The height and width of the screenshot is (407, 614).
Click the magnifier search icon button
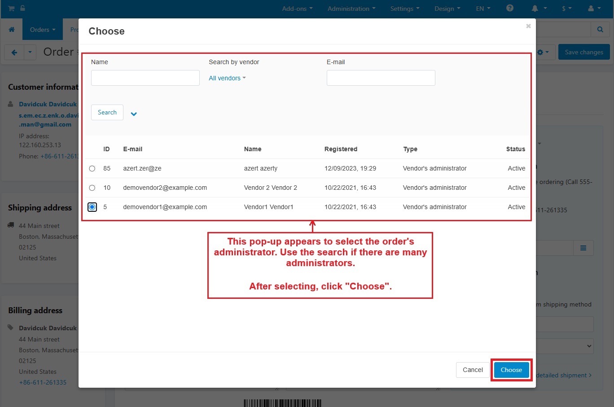[x=600, y=30]
